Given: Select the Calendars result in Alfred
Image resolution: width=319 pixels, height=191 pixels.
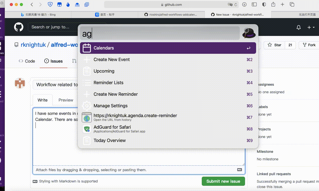Looking at the screenshot, I should [x=168, y=48].
